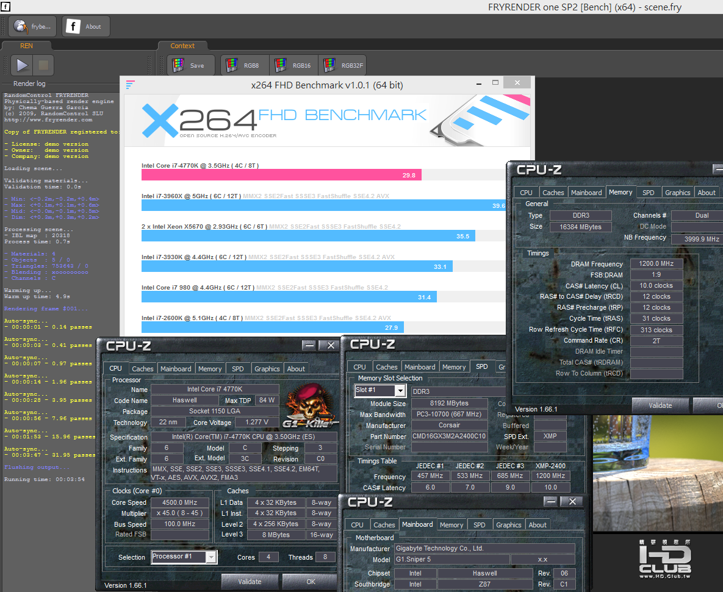Click the pink i7-4770K 29.8 result bar
This screenshot has width=723, height=592.
click(281, 174)
